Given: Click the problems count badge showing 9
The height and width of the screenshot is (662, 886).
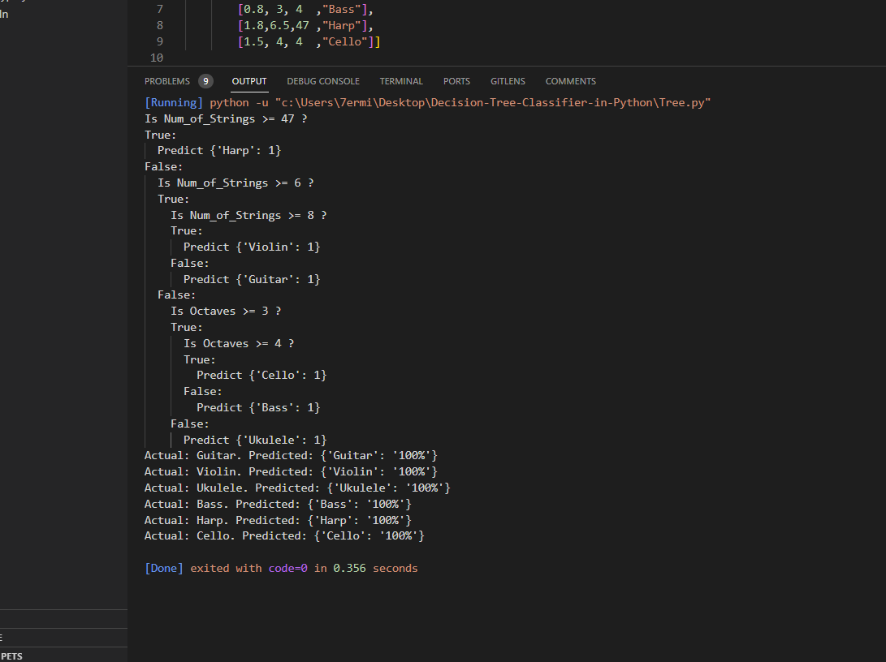Looking at the screenshot, I should click(x=205, y=80).
